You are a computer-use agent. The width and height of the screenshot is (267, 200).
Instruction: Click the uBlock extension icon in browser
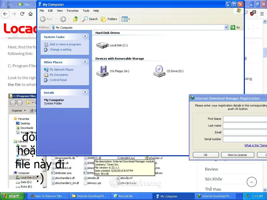pyautogui.click(x=252, y=13)
